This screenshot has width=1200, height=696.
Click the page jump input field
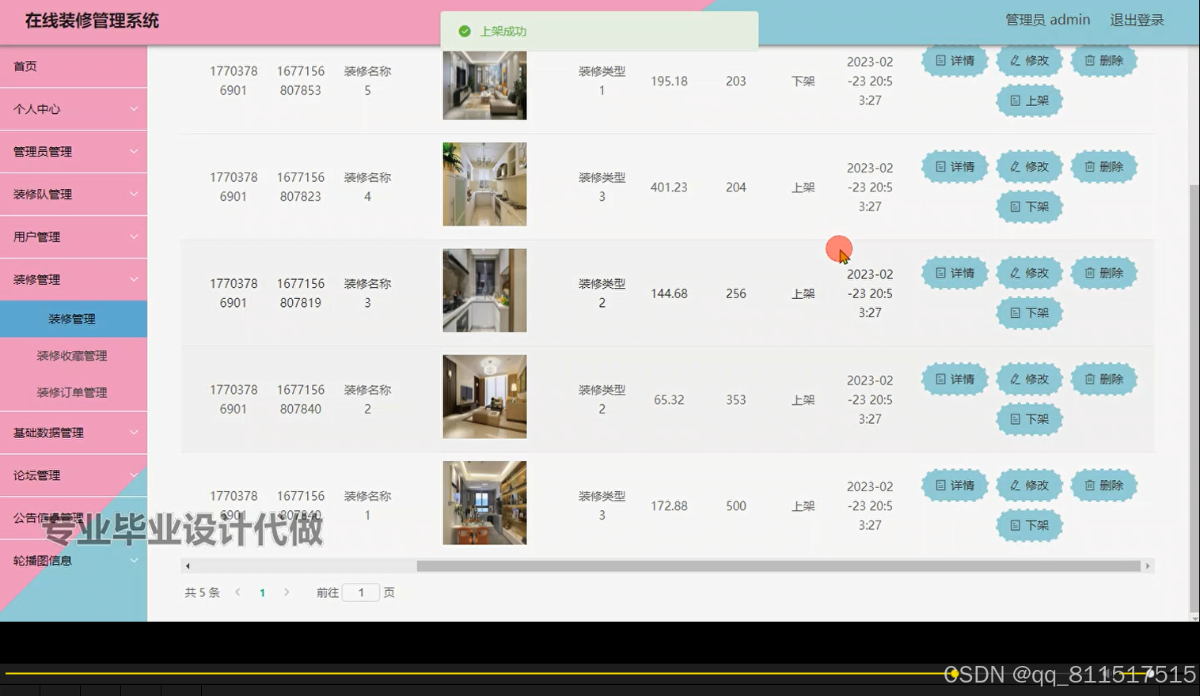(x=361, y=592)
